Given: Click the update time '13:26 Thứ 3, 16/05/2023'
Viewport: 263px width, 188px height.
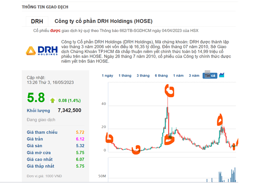Looking at the screenshot, I should coord(50,82).
